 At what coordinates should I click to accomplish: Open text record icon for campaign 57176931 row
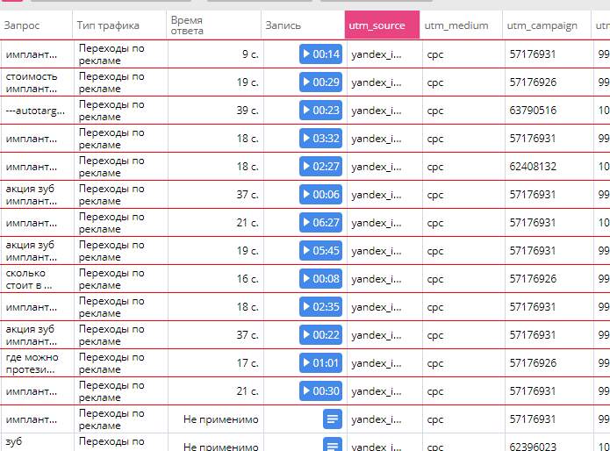pyautogui.click(x=333, y=419)
